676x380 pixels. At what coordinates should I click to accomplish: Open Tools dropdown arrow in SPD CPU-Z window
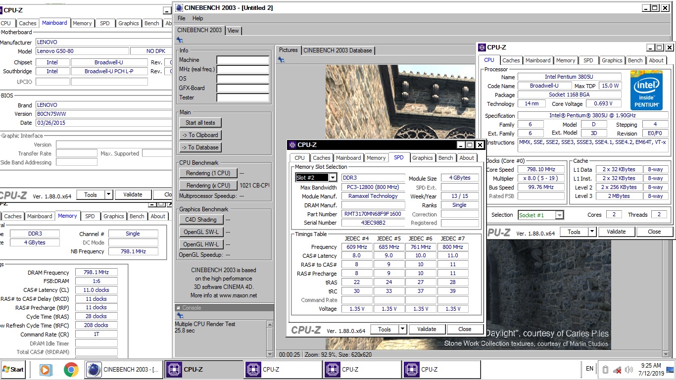click(x=402, y=329)
